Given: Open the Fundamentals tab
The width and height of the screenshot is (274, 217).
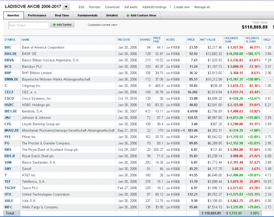Looking at the screenshot, I should pos(87,16).
